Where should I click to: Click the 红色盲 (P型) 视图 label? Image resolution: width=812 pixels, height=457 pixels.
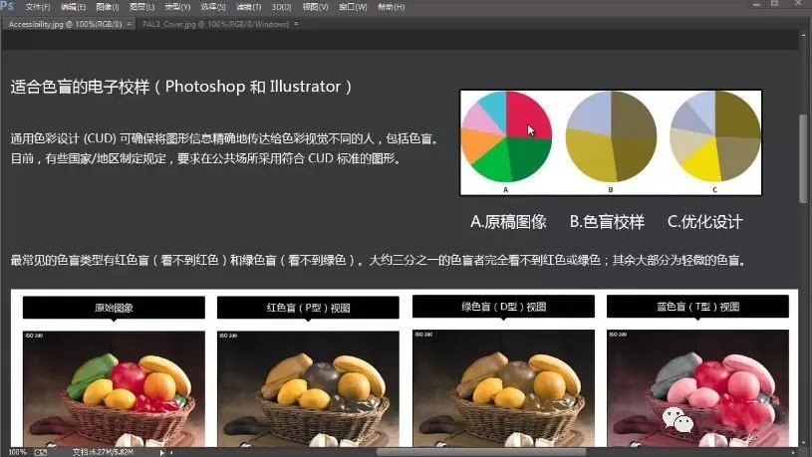[x=308, y=308]
